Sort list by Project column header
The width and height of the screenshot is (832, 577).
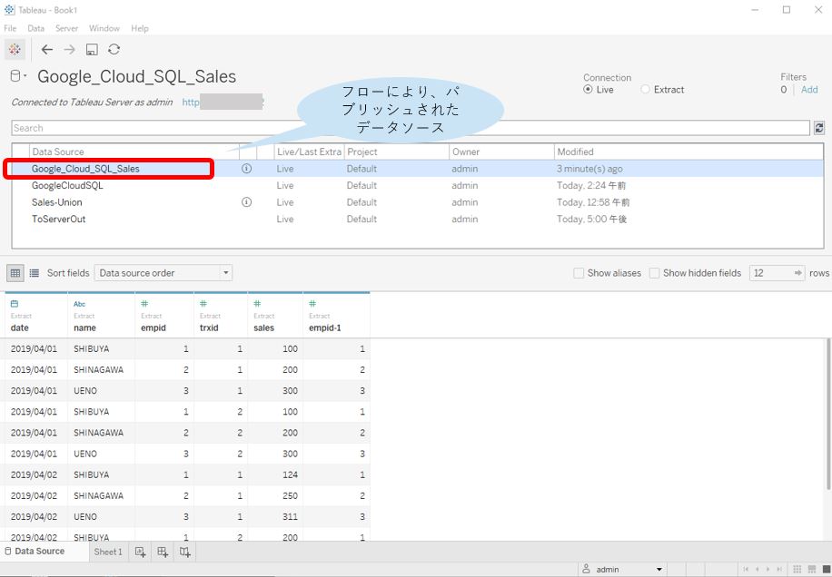tap(397, 152)
